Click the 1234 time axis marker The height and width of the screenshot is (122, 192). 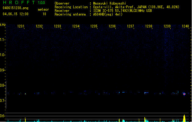76,26
